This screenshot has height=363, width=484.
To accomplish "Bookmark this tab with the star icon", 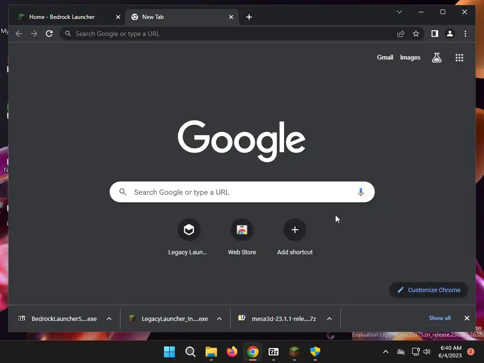I will (416, 34).
